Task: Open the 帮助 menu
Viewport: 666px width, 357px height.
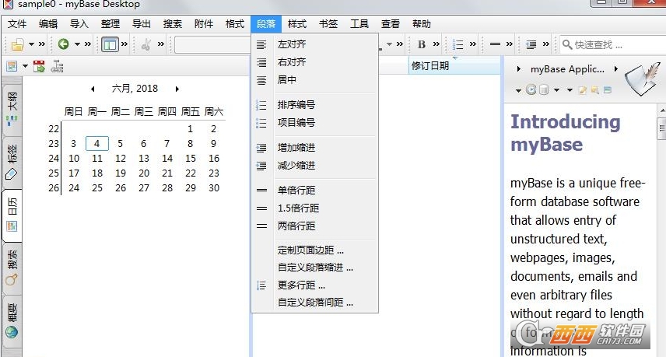Action: [x=422, y=24]
